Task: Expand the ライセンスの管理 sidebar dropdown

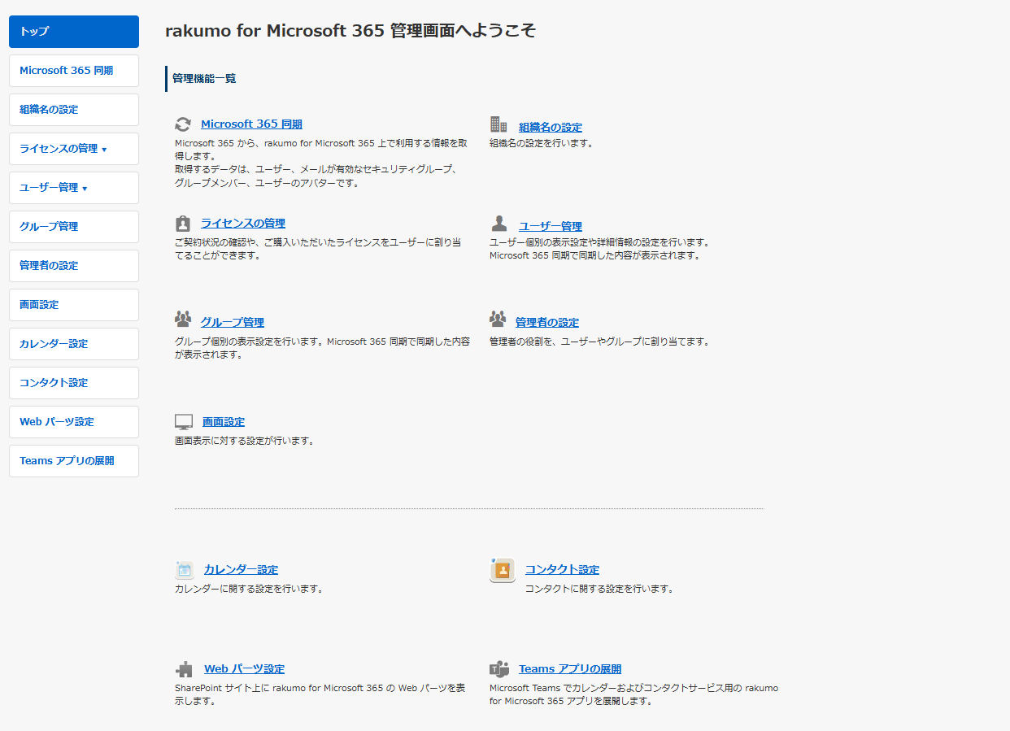Action: 74,149
